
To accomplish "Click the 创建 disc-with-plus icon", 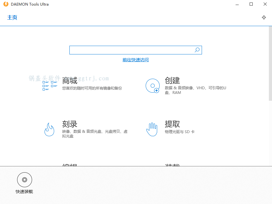I will [x=152, y=86].
